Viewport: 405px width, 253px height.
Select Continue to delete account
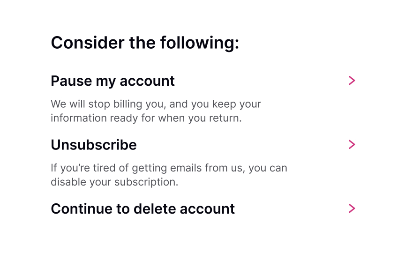(x=142, y=208)
